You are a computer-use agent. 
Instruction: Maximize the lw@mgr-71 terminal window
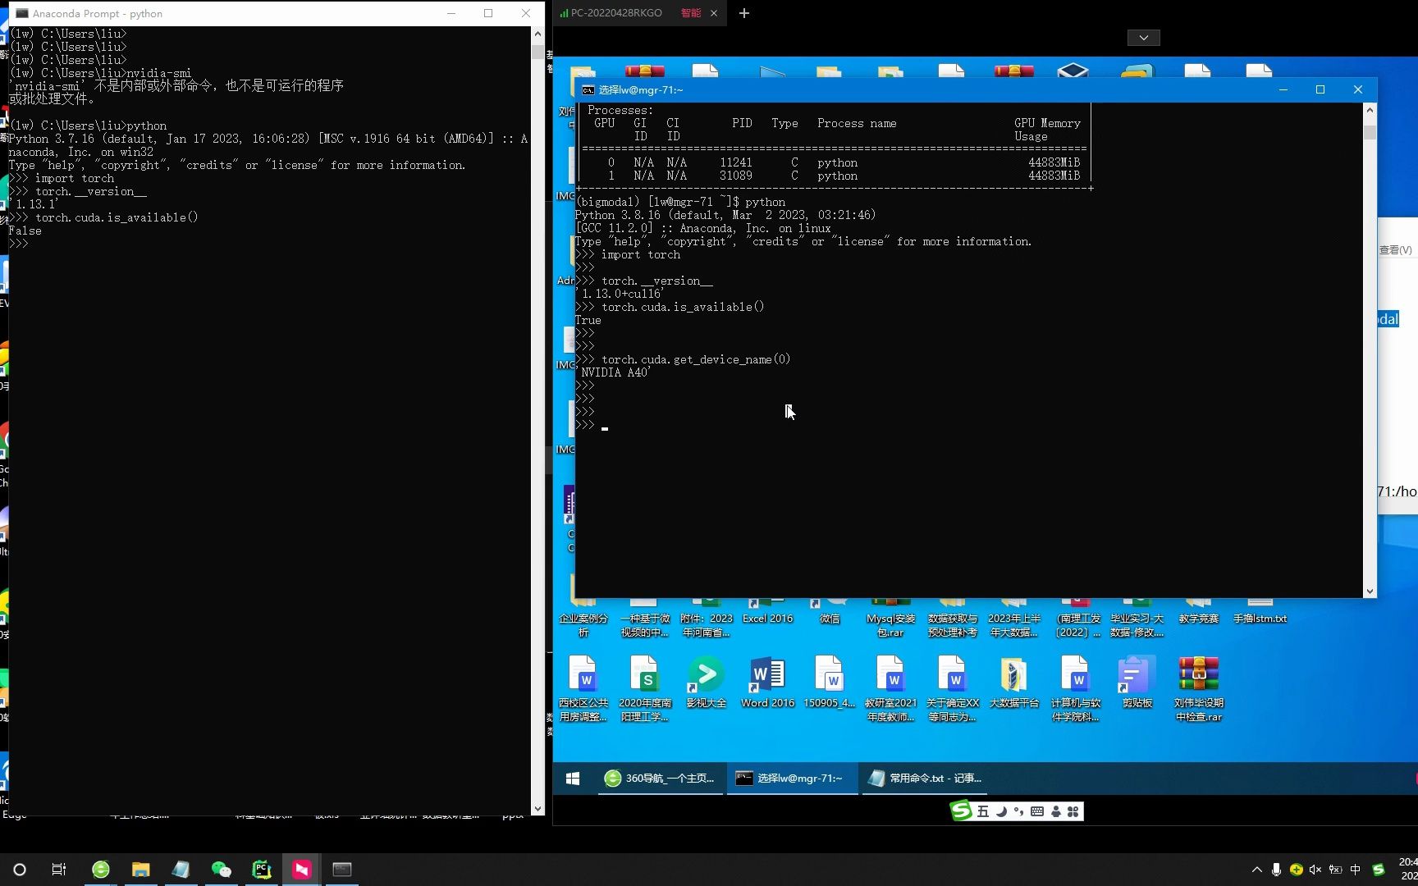point(1320,90)
